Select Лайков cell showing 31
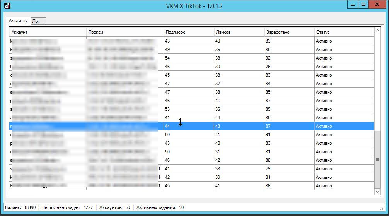Viewport: 389px width, 216px height. coord(239,152)
